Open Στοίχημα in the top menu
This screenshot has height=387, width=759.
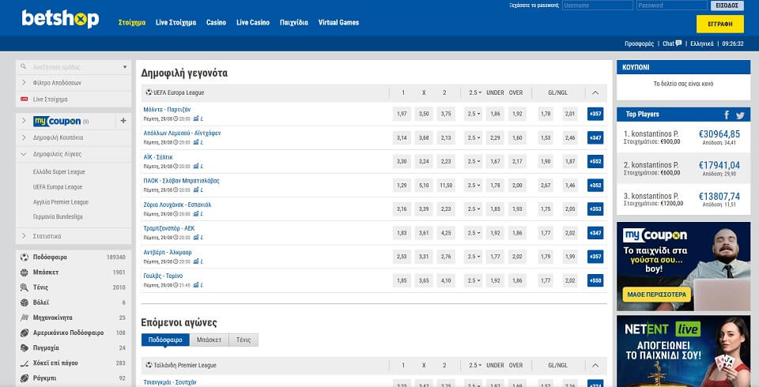[x=132, y=22]
